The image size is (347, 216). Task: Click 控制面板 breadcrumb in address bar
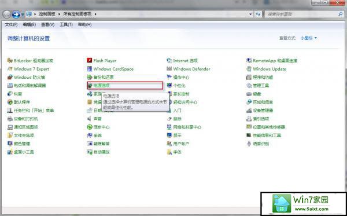tap(47, 14)
